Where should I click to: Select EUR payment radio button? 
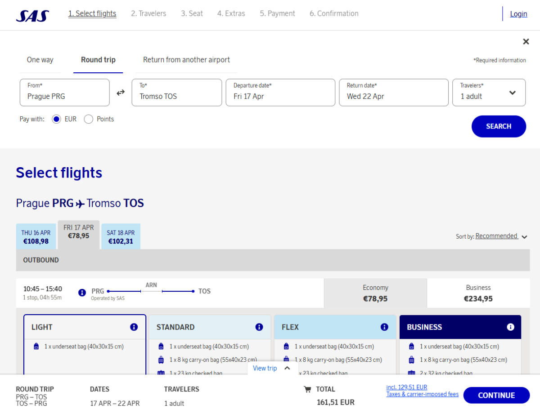click(x=57, y=119)
